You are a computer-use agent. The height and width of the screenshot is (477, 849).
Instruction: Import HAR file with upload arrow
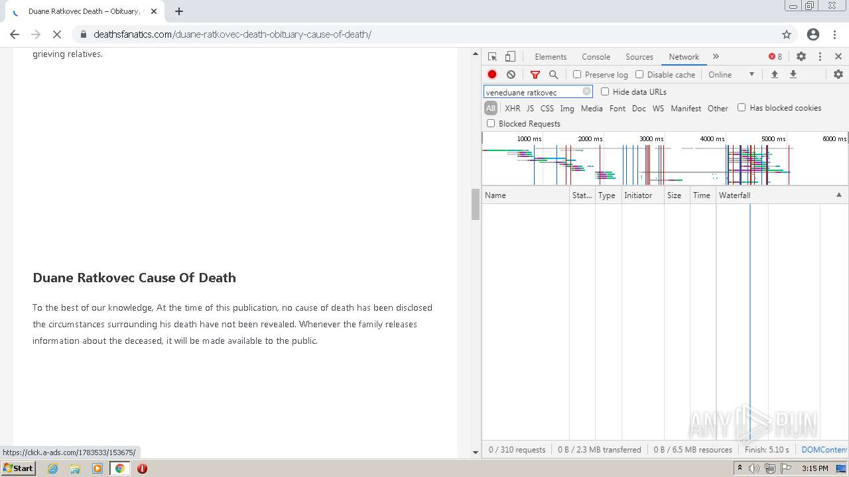(x=774, y=74)
